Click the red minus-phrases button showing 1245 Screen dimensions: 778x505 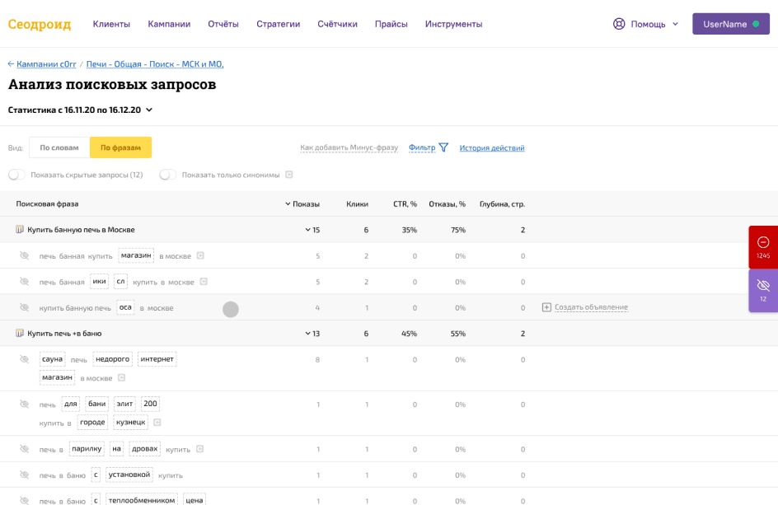pos(762,246)
